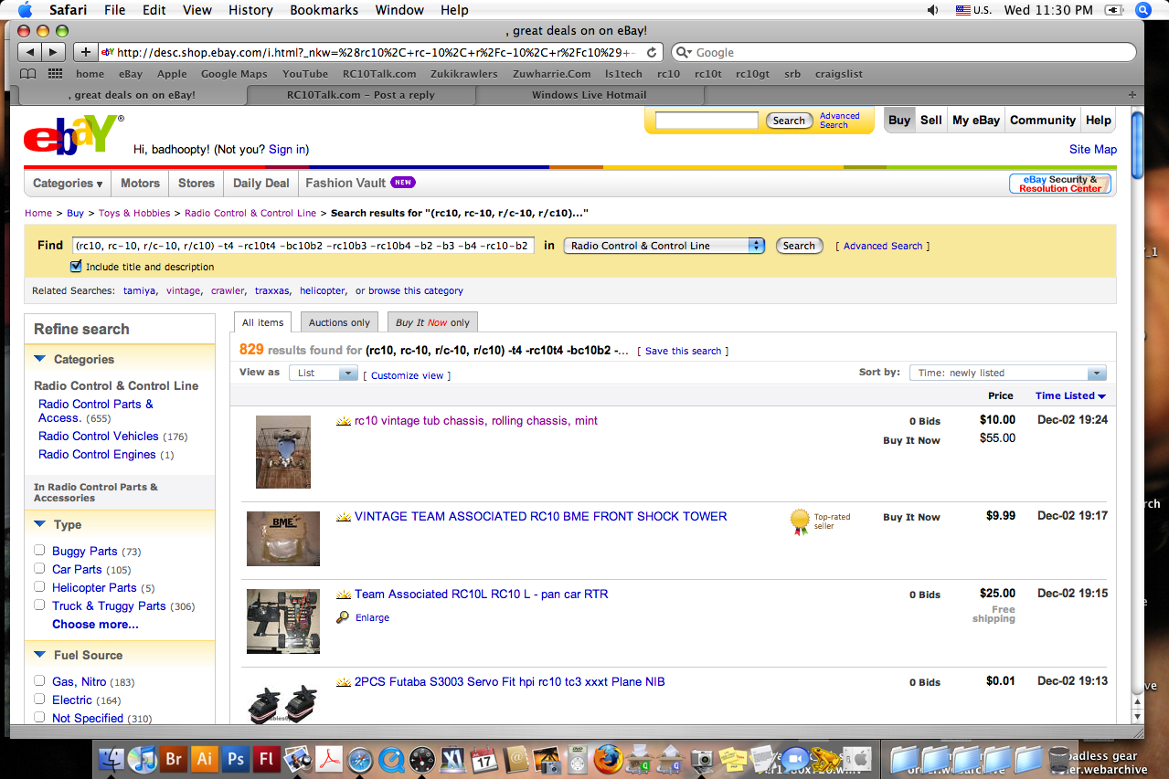Collapse the Categories refine section
This screenshot has width=1169, height=779.
coord(40,359)
